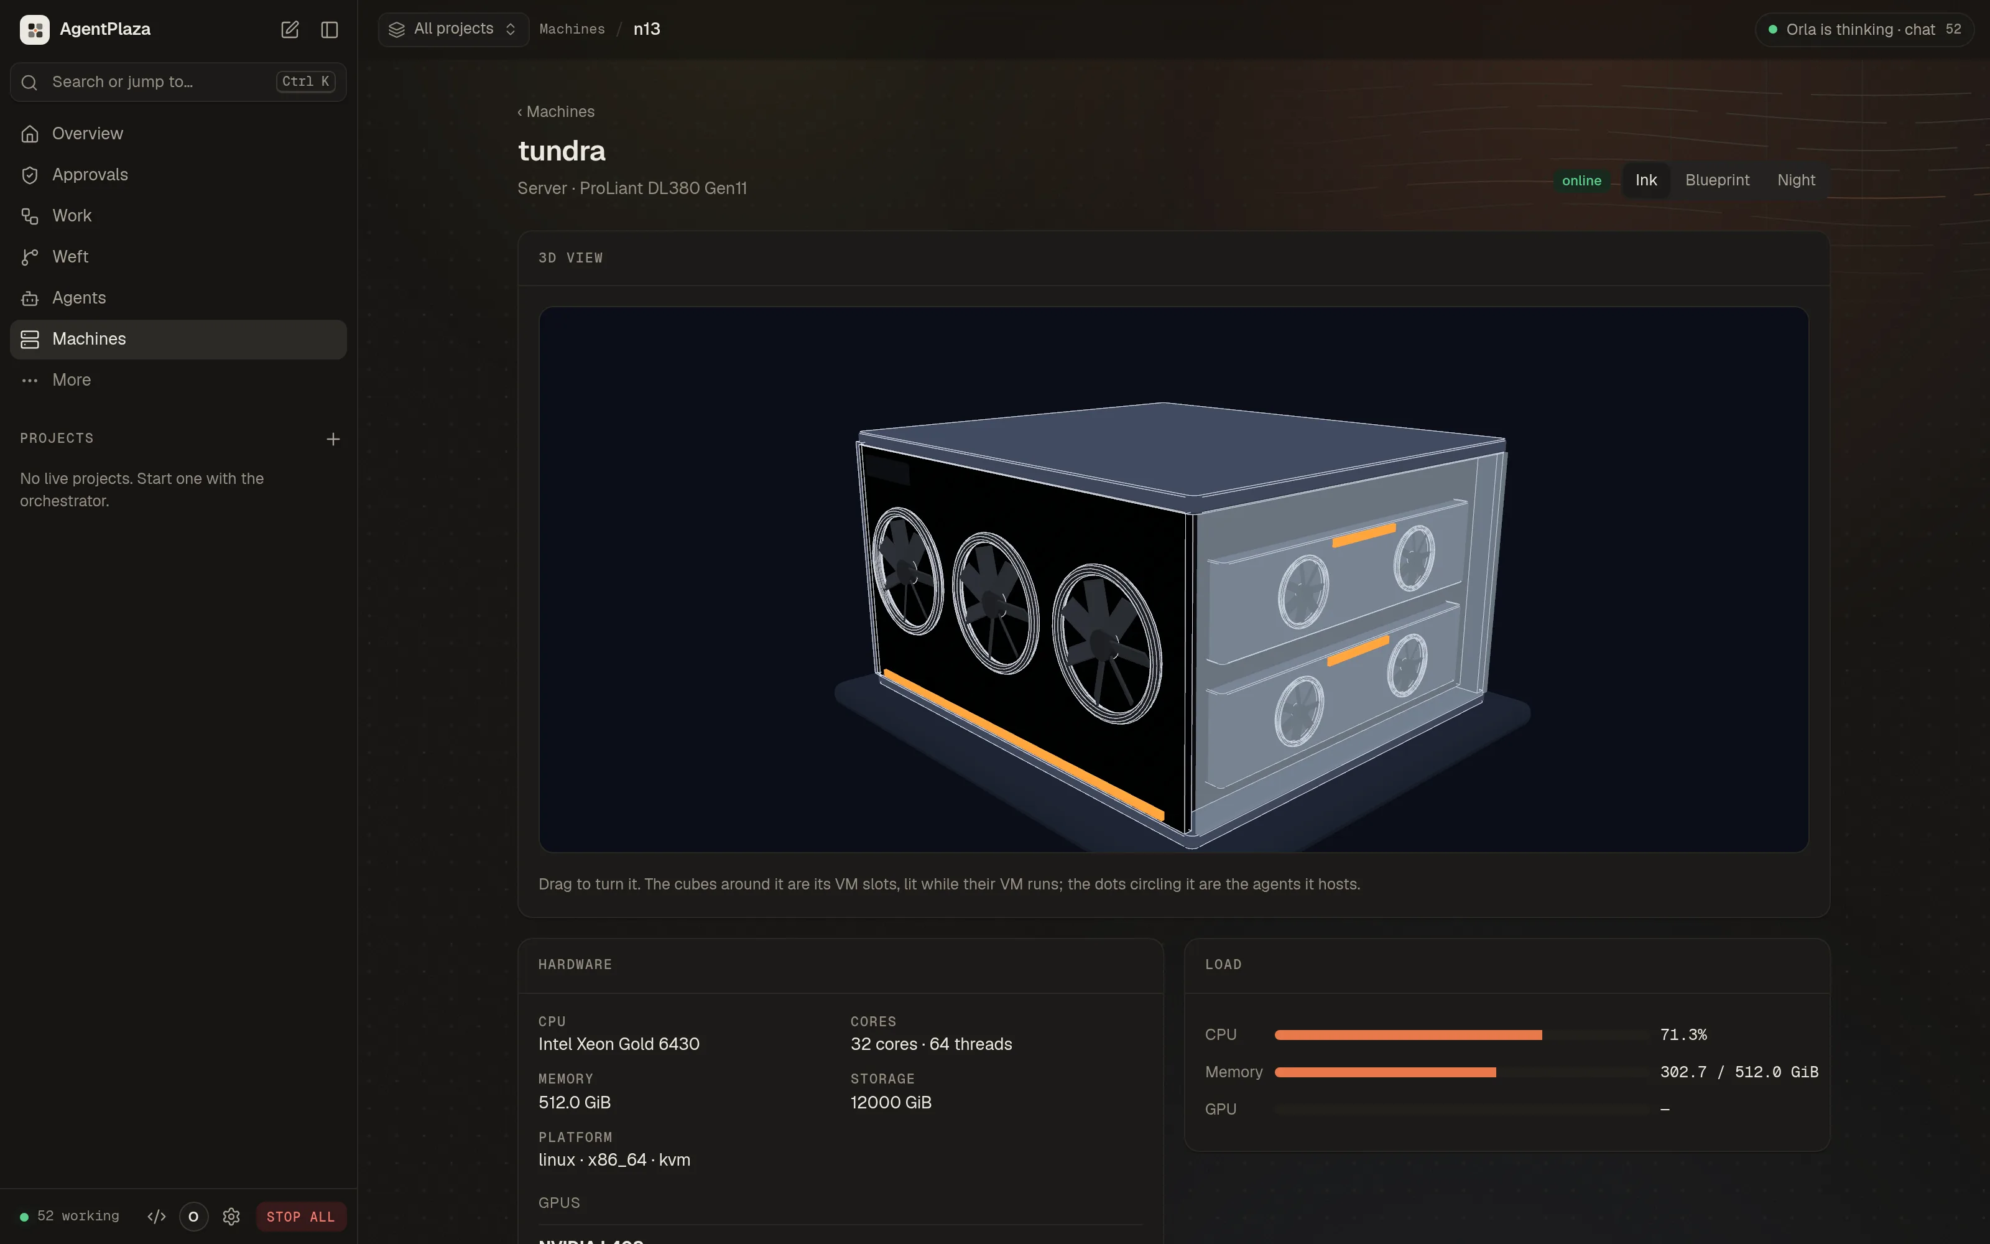Click the online status badge
1990x1244 pixels.
(1581, 180)
